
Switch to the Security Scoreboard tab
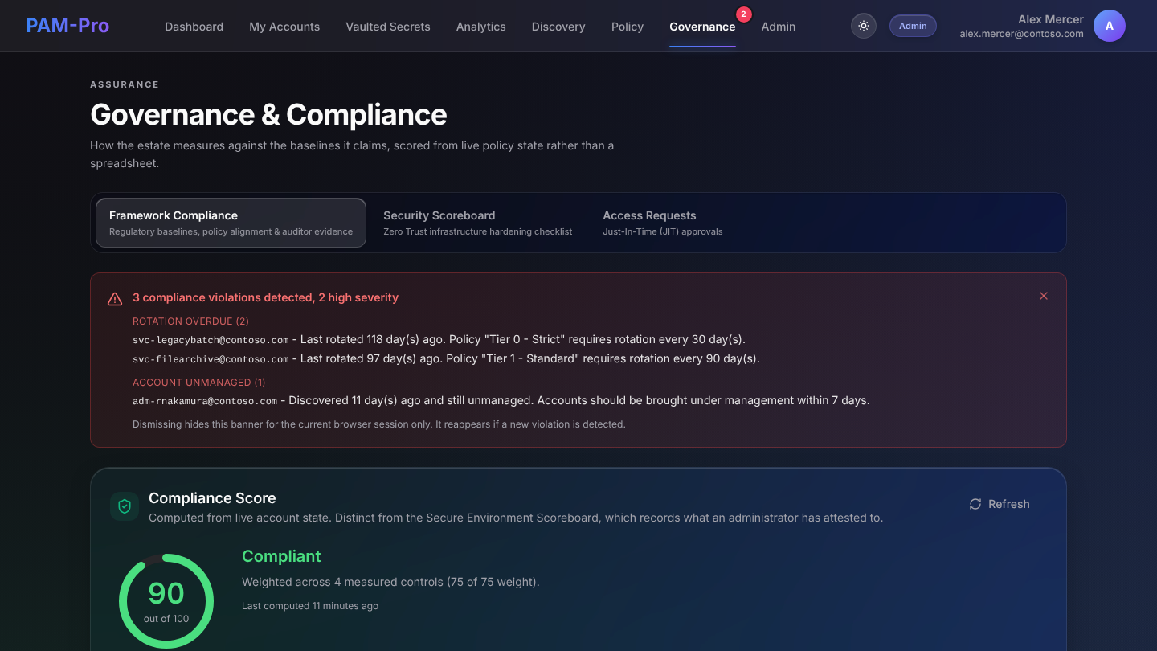click(x=478, y=223)
